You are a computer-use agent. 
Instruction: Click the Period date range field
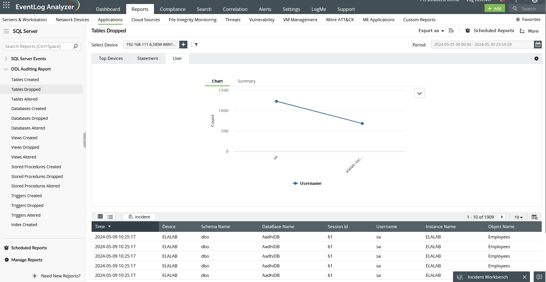[482, 44]
